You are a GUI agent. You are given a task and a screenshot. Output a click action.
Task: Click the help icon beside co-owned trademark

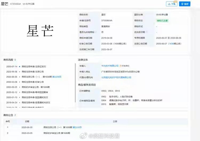pos(96,32)
